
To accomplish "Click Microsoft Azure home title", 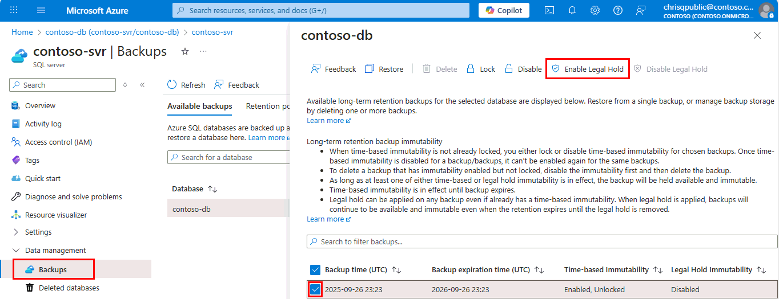I will 97,10.
